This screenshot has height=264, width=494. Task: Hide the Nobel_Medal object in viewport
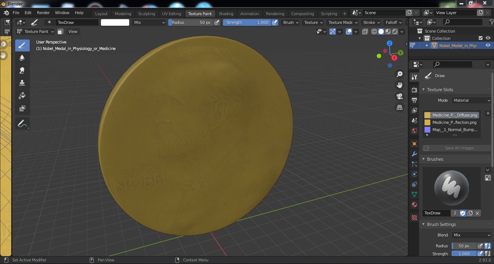pyautogui.click(x=488, y=45)
